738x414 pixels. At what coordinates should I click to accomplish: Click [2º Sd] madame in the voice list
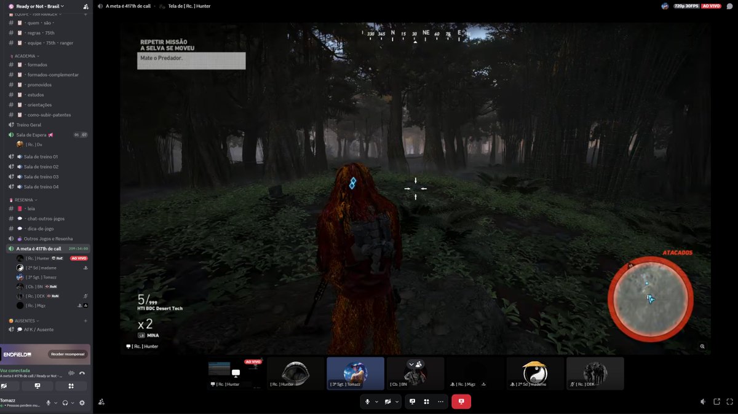pos(52,268)
